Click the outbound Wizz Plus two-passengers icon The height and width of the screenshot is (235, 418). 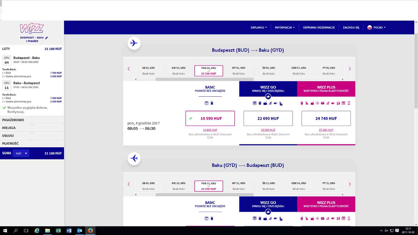point(338,103)
